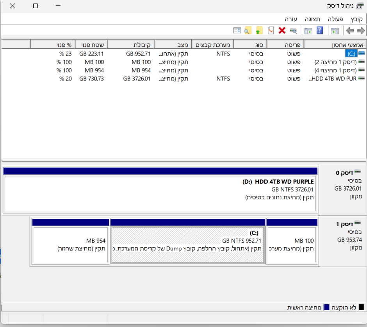Click the blue Help question mark icon
The width and height of the screenshot is (367, 327).
(319, 30)
